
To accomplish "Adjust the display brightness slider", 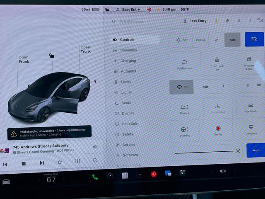I will click(x=205, y=152).
